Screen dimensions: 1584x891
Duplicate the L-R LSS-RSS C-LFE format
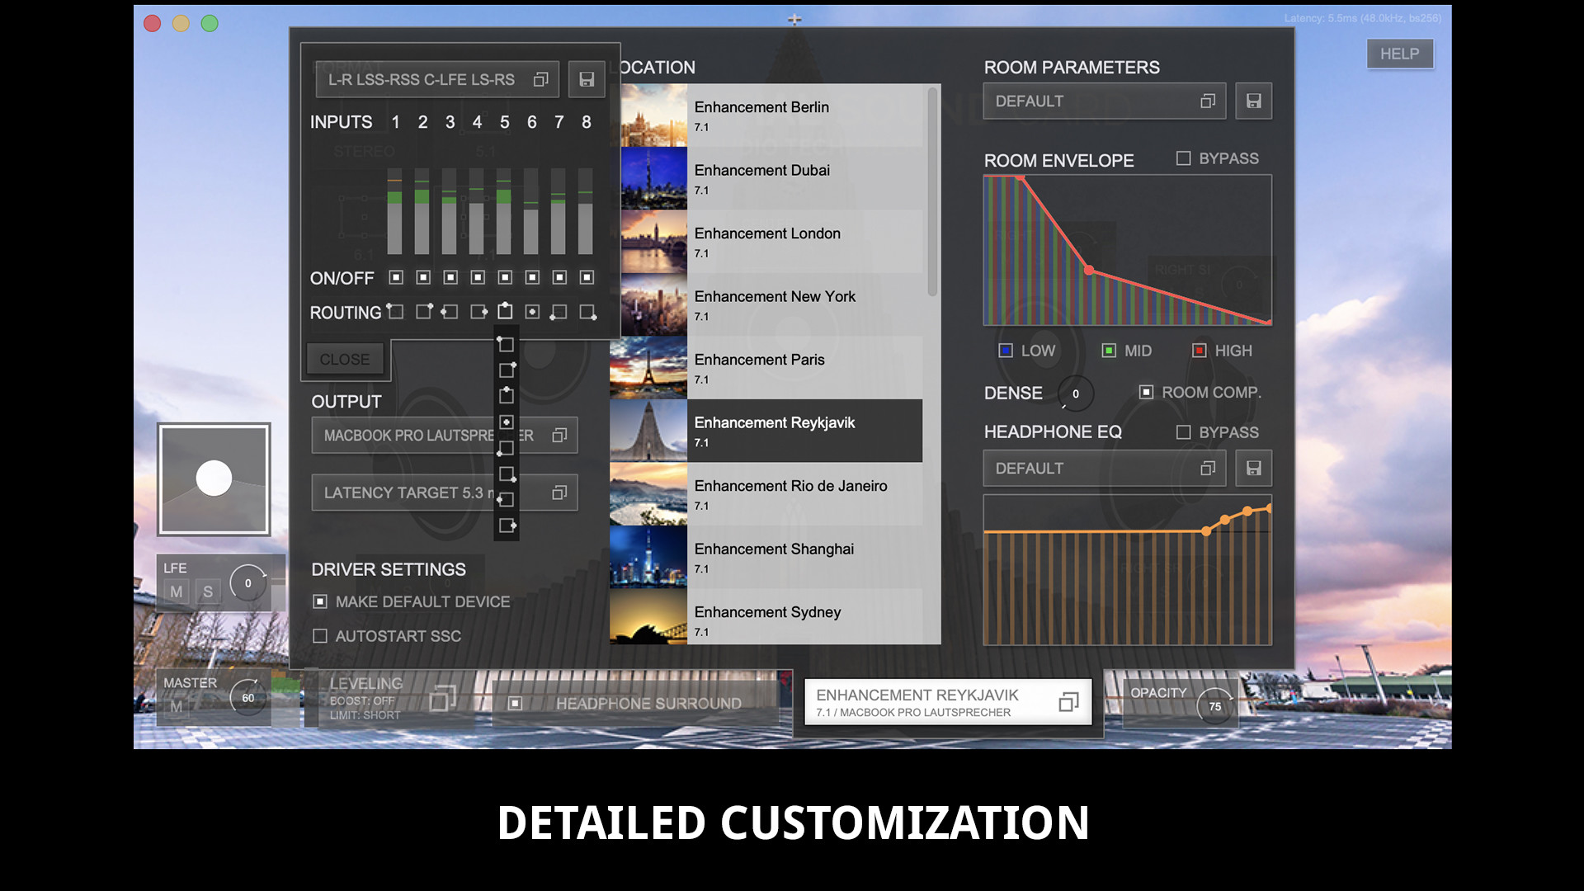point(541,79)
